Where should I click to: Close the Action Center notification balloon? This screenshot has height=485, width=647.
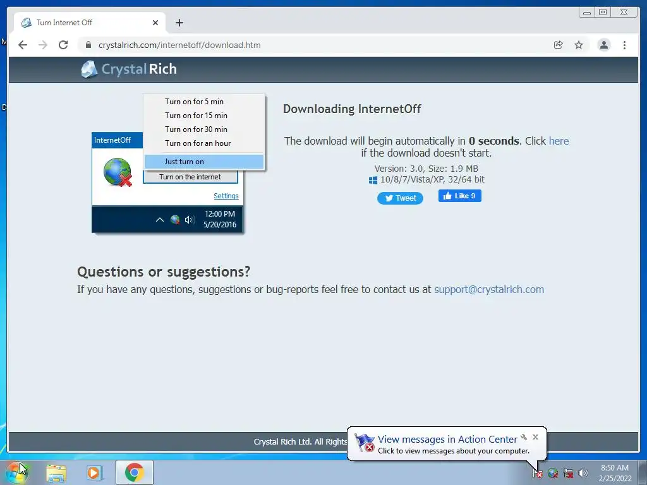click(x=535, y=437)
